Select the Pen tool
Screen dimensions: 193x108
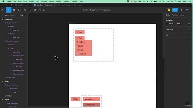pos(25,10)
